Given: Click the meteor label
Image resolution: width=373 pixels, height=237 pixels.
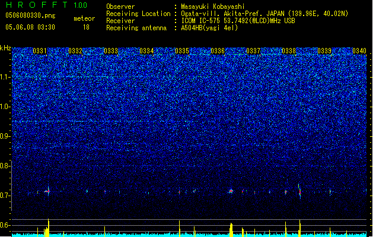Looking at the screenshot, I should 84,18.
